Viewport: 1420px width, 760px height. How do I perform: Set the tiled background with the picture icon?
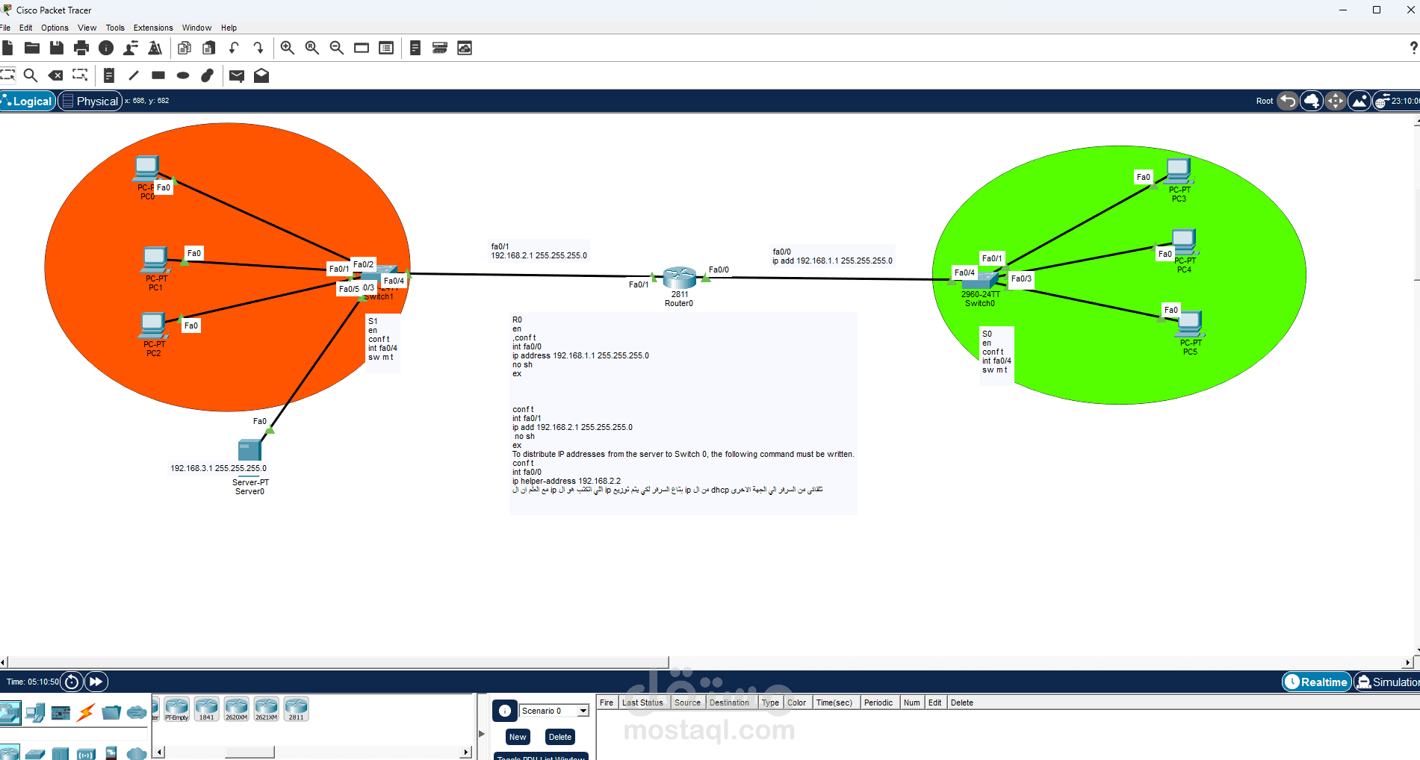pos(1359,101)
